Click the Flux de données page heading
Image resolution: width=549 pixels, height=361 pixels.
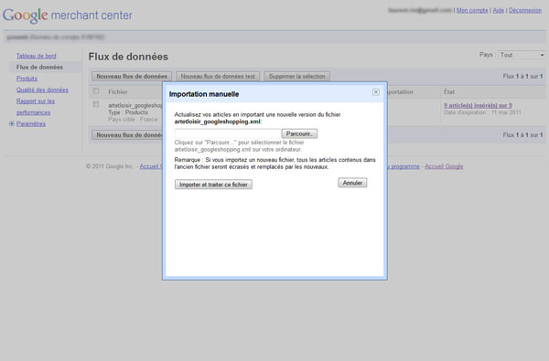(128, 57)
